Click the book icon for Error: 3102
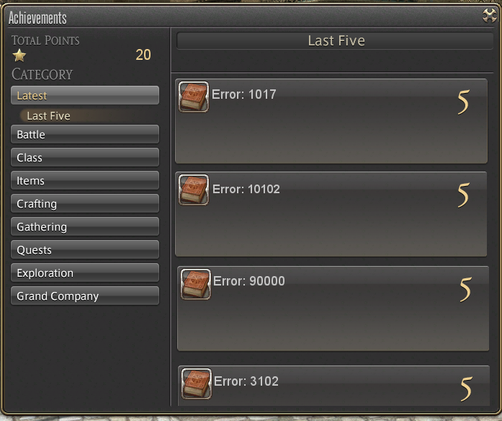Screen dimensions: 502x421 pyautogui.click(x=196, y=384)
